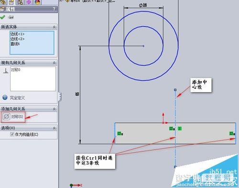239x188 pixels.
Task: Click the perpendicular relations icon beside the list
Action: [x=6, y=71]
